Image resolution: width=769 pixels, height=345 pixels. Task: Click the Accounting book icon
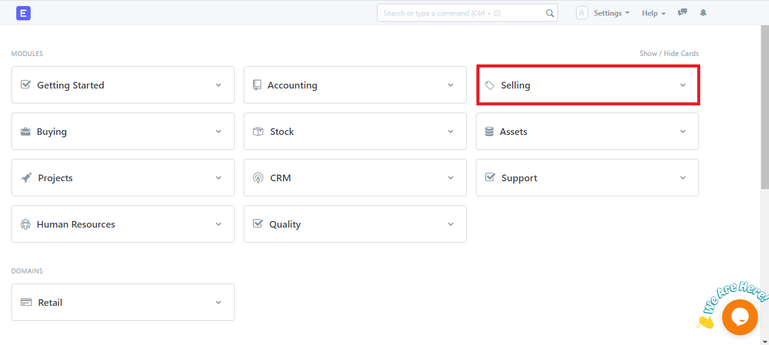point(258,85)
